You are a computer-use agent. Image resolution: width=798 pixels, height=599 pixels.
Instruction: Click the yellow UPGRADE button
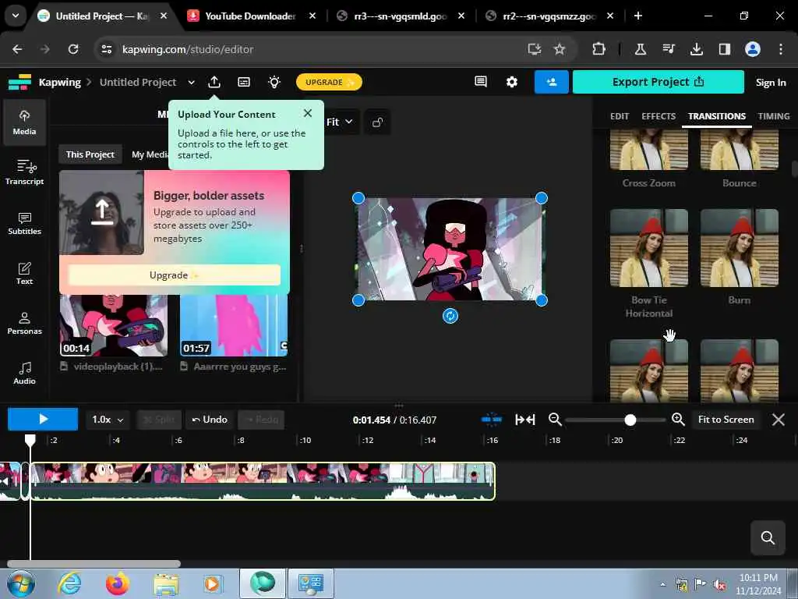pyautogui.click(x=329, y=82)
